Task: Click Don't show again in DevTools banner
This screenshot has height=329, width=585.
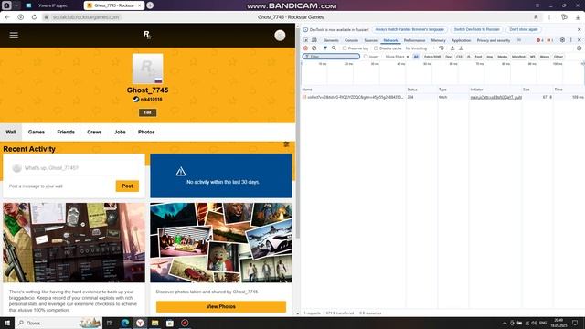Action: pos(524,29)
